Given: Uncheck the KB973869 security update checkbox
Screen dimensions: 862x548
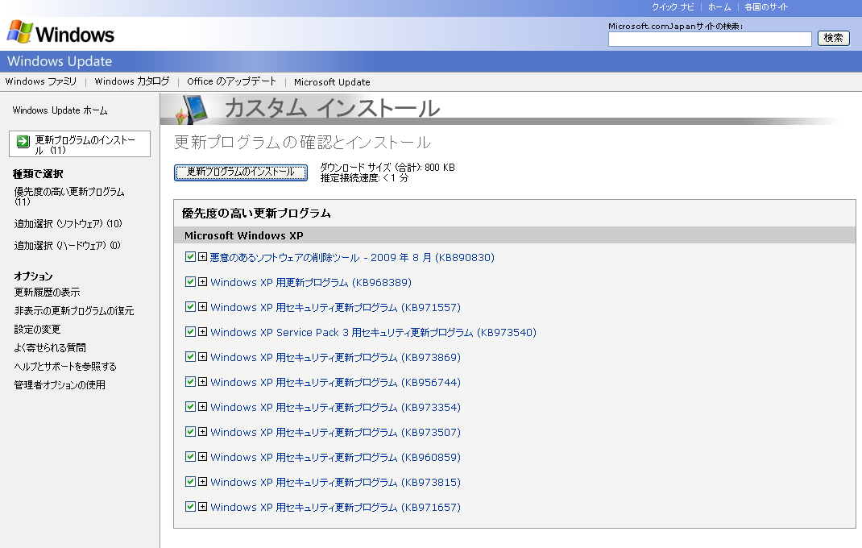Looking at the screenshot, I should pos(190,356).
